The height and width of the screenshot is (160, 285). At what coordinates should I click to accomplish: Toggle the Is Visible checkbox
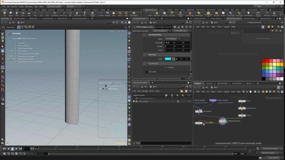(166, 68)
